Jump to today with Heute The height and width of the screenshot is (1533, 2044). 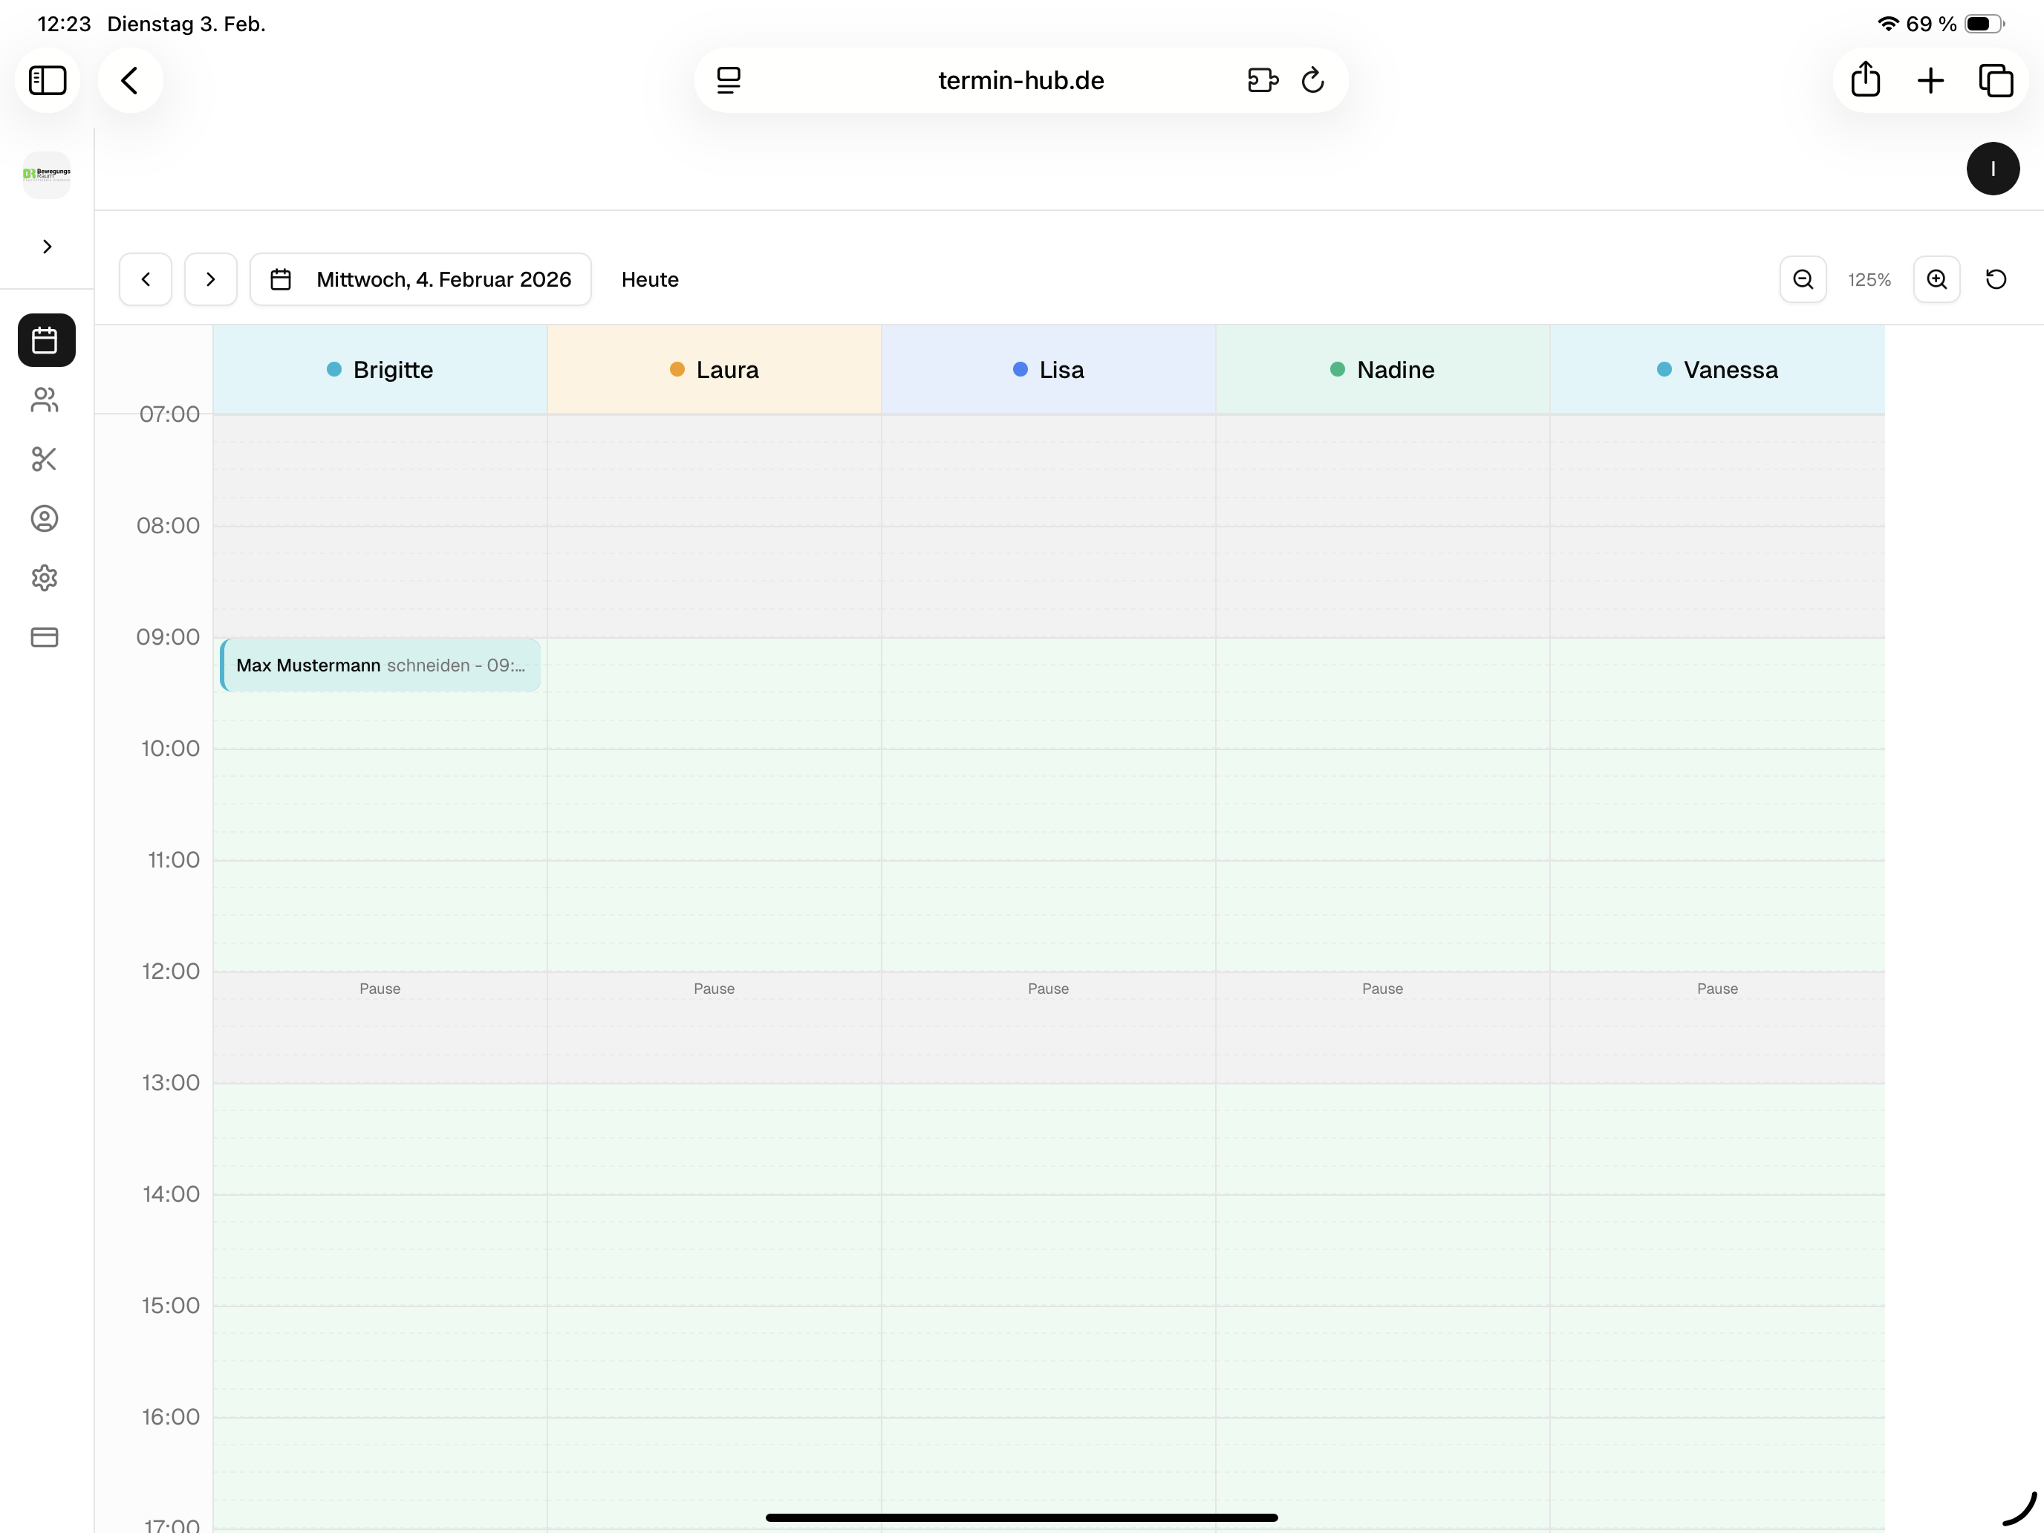650,279
